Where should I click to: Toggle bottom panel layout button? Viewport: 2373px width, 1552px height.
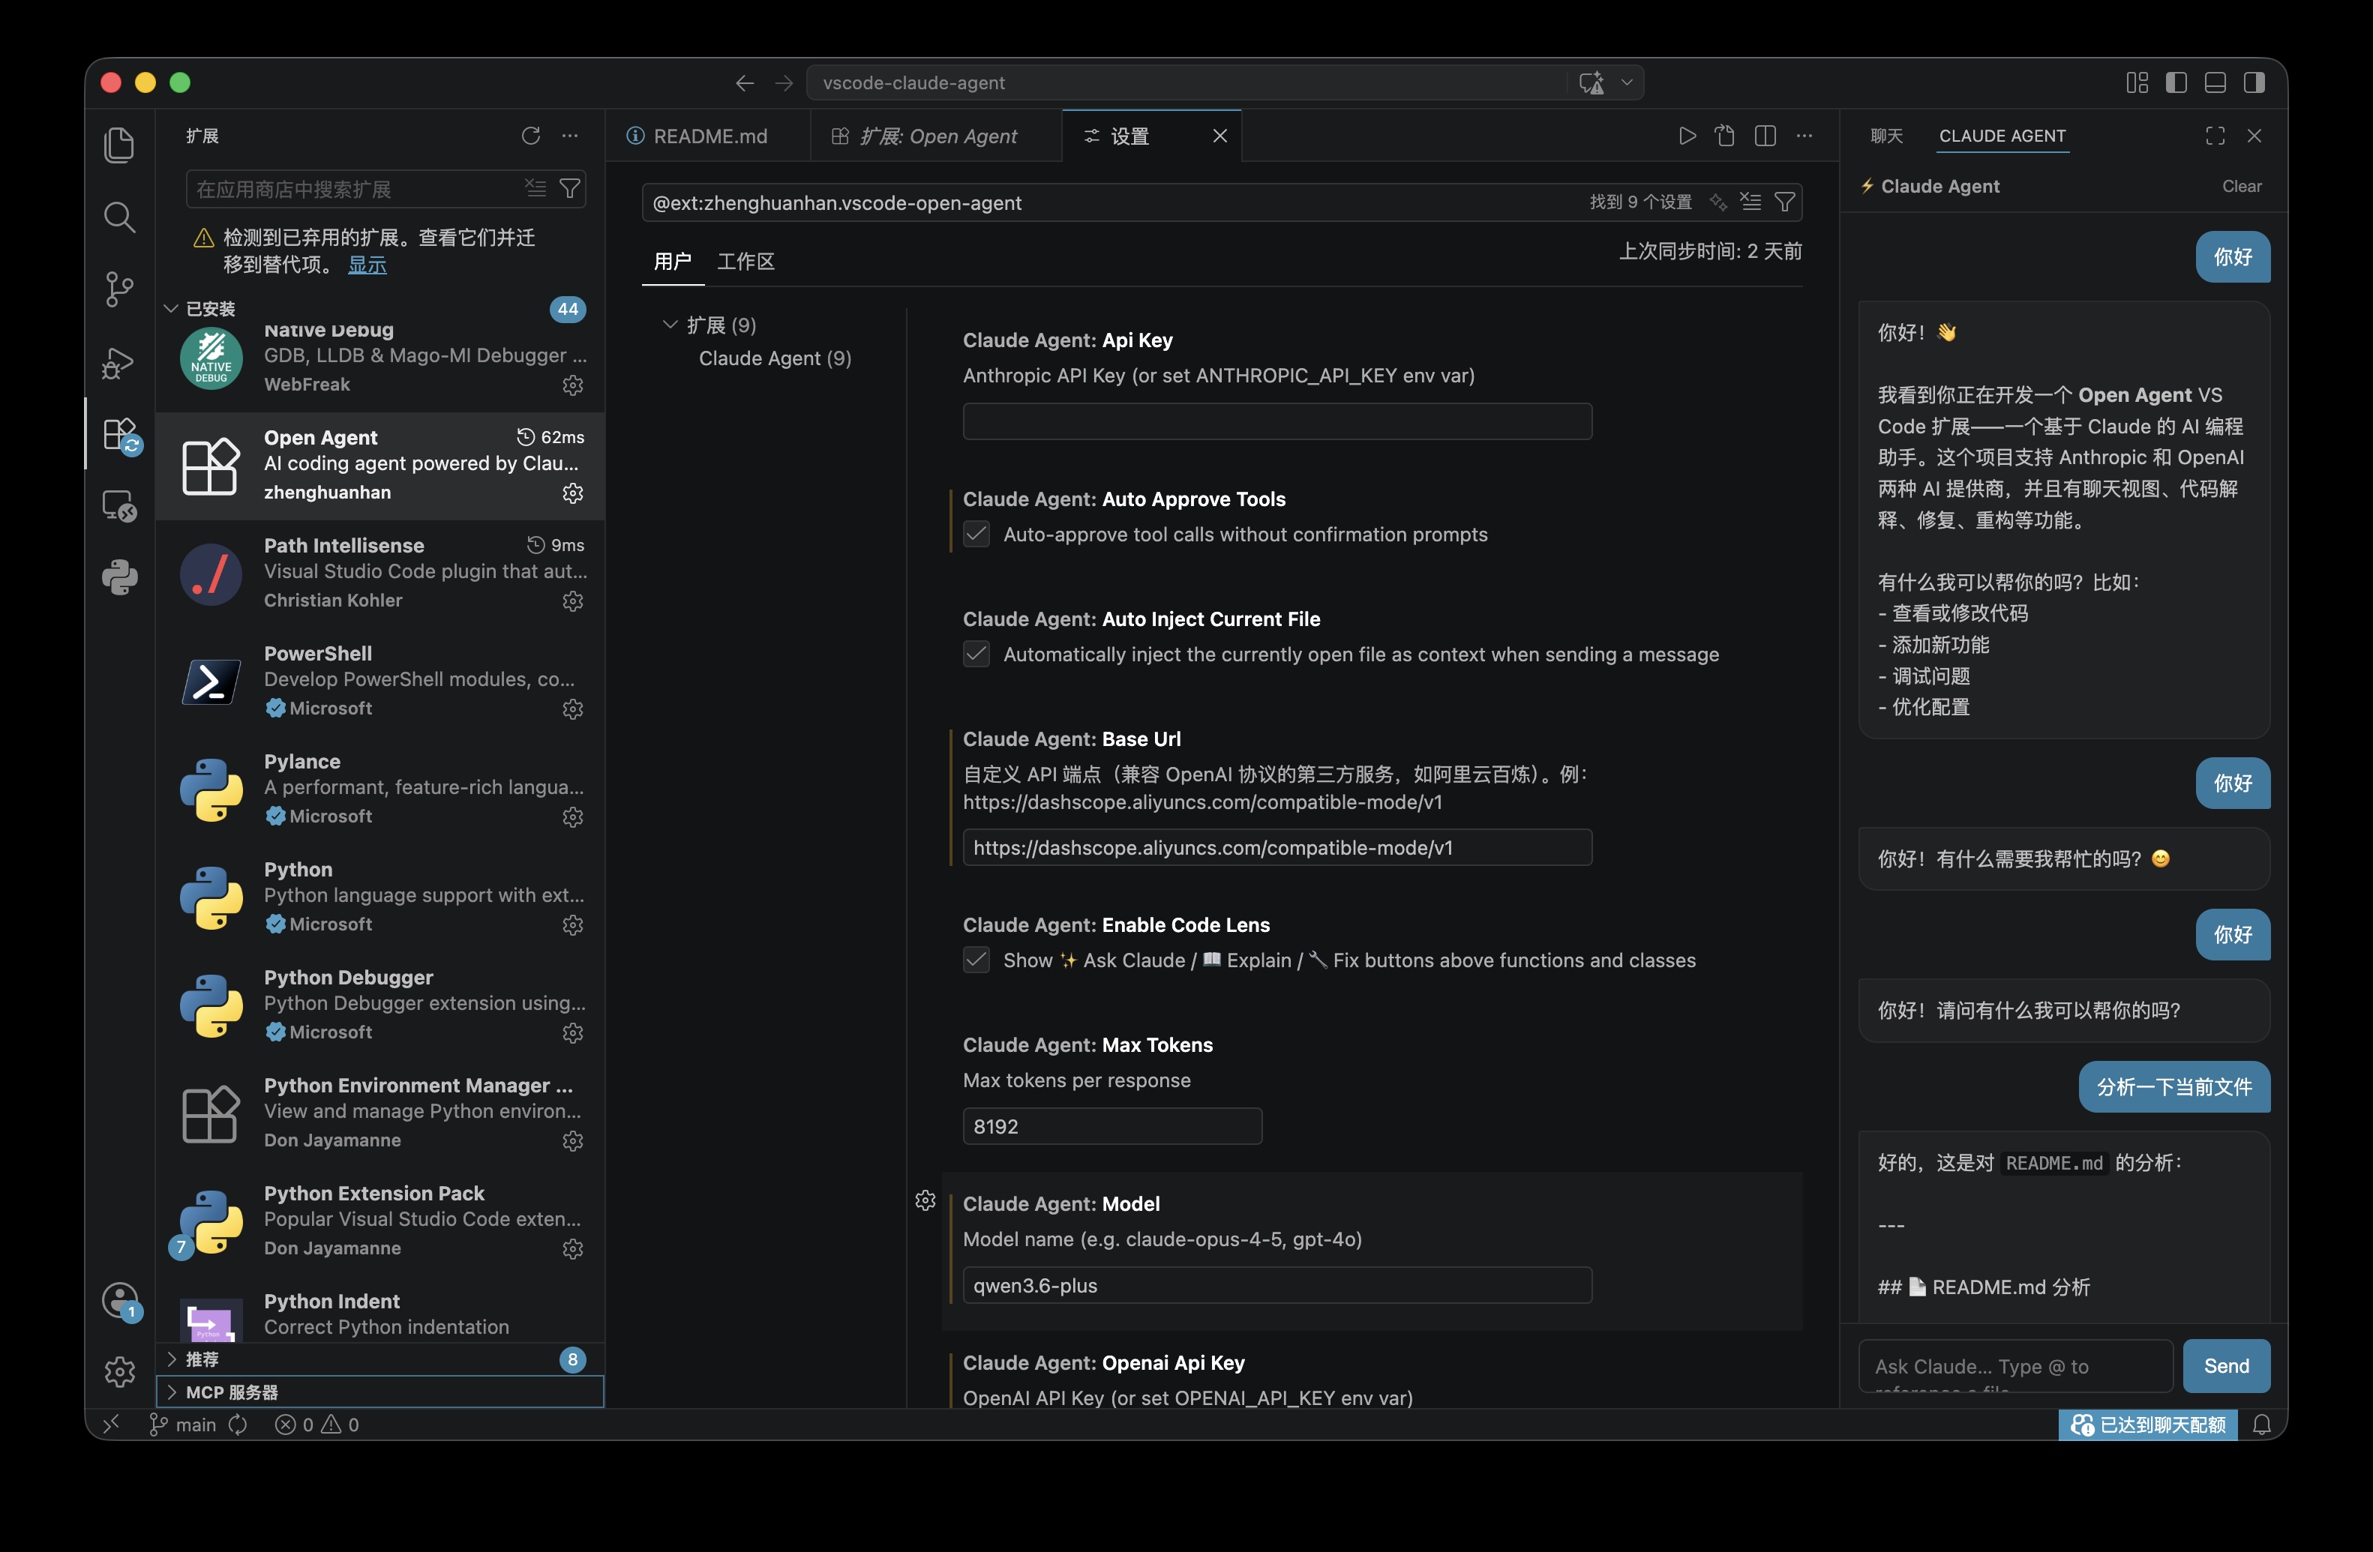click(x=2215, y=82)
